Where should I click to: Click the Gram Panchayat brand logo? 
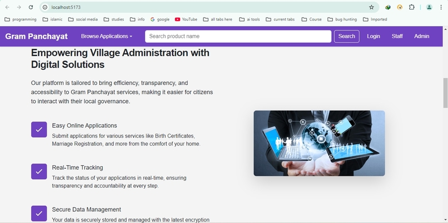(36, 36)
